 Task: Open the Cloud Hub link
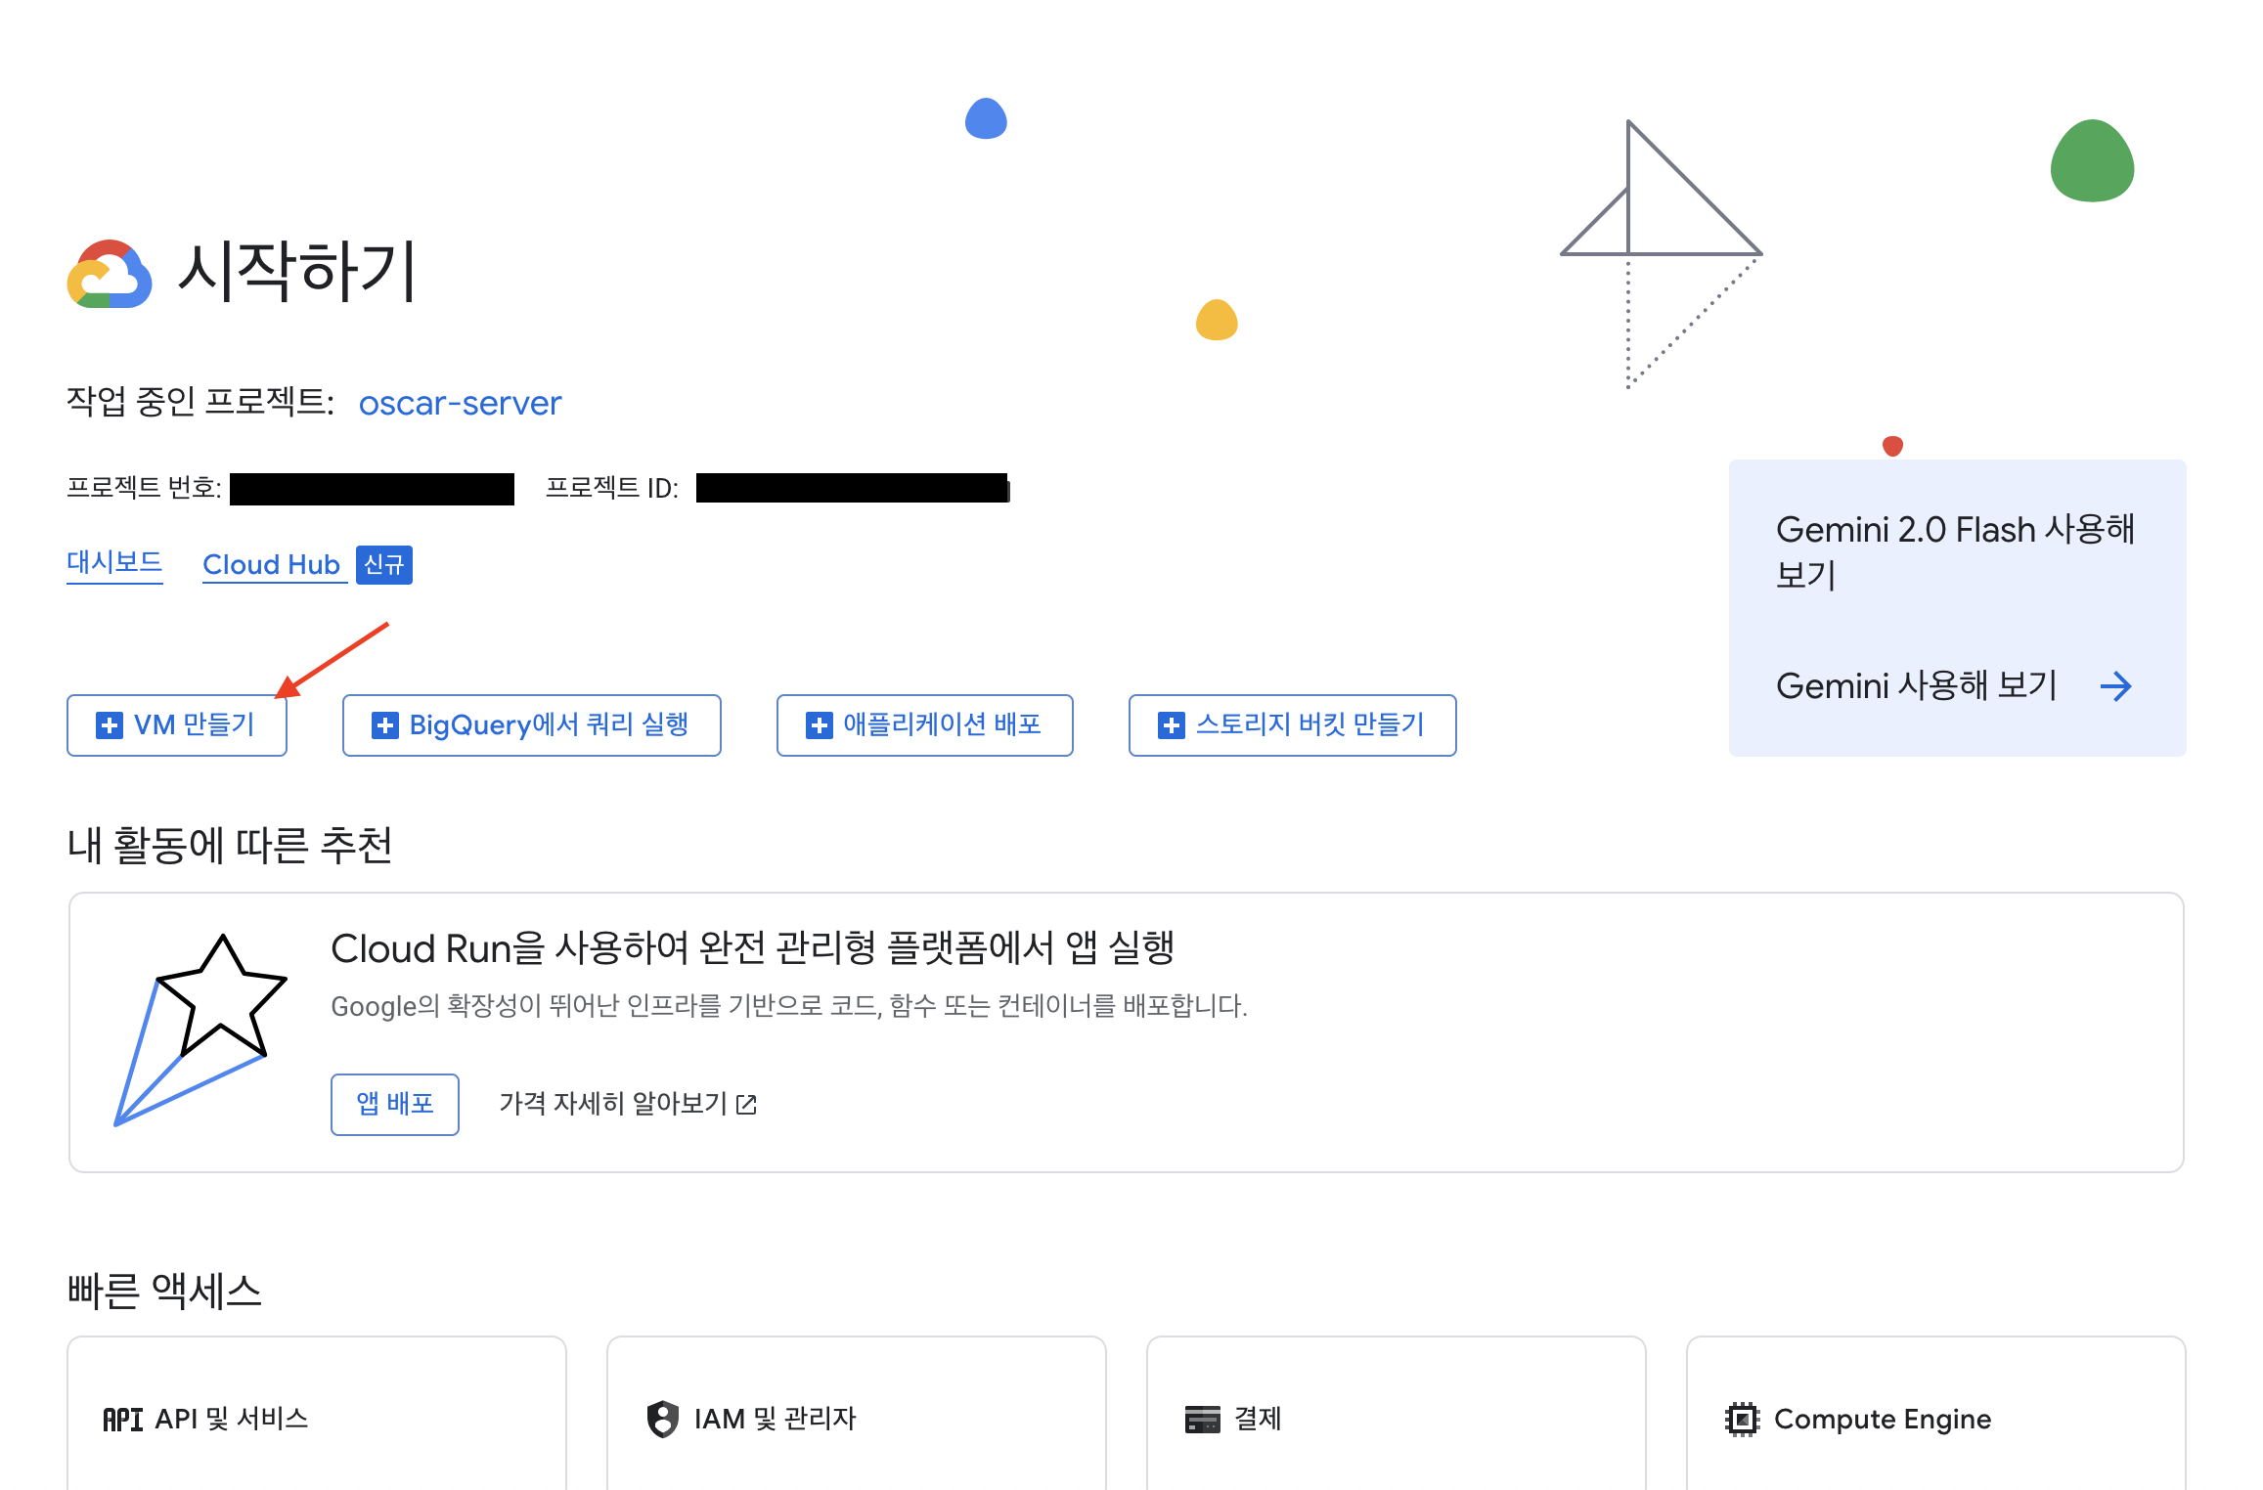point(271,565)
